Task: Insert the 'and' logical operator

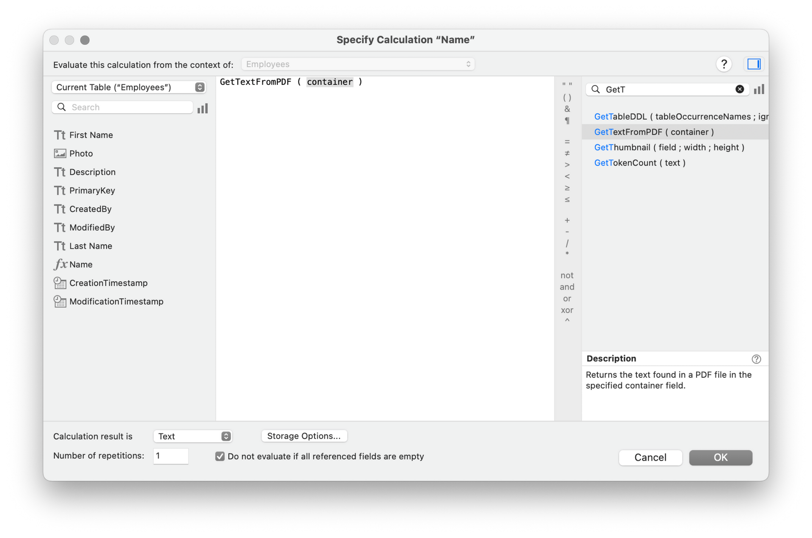Action: point(567,287)
